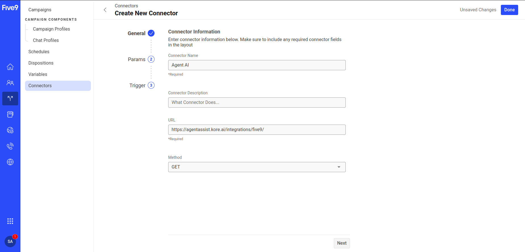Screen dimensions: 525x252
Task: Expand the Method dropdown showing GET
Action: [x=257, y=167]
